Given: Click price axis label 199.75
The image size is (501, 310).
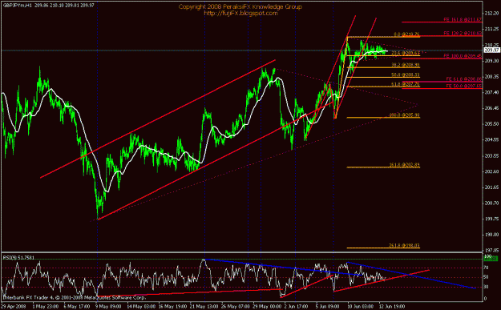Looking at the screenshot, I should pos(492,219).
